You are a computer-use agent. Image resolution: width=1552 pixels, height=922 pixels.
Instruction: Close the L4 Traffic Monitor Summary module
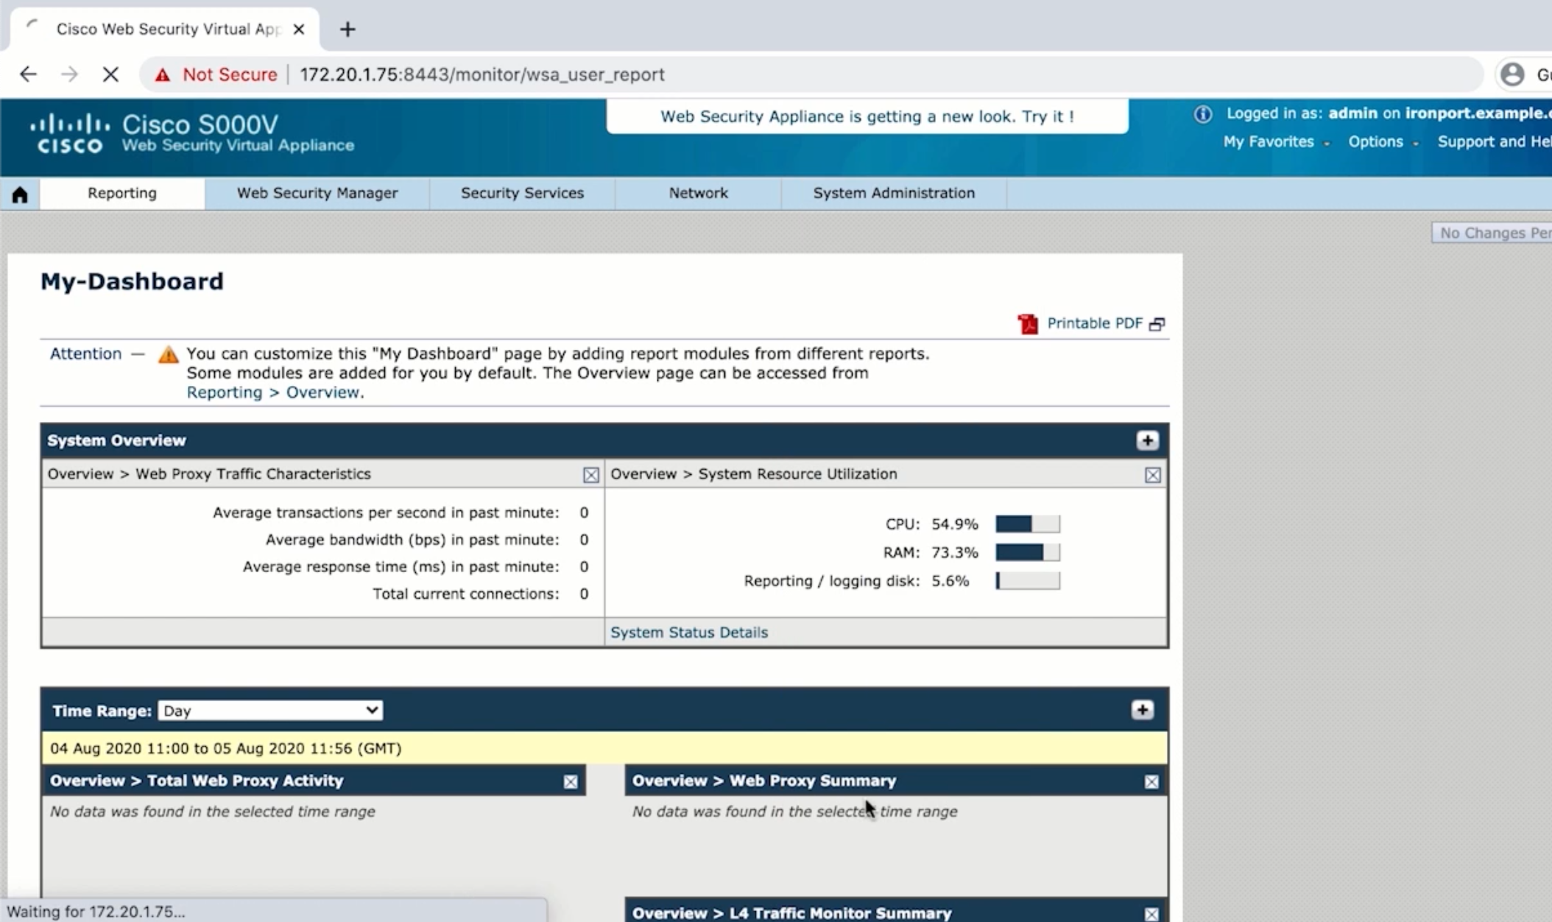point(1151,914)
